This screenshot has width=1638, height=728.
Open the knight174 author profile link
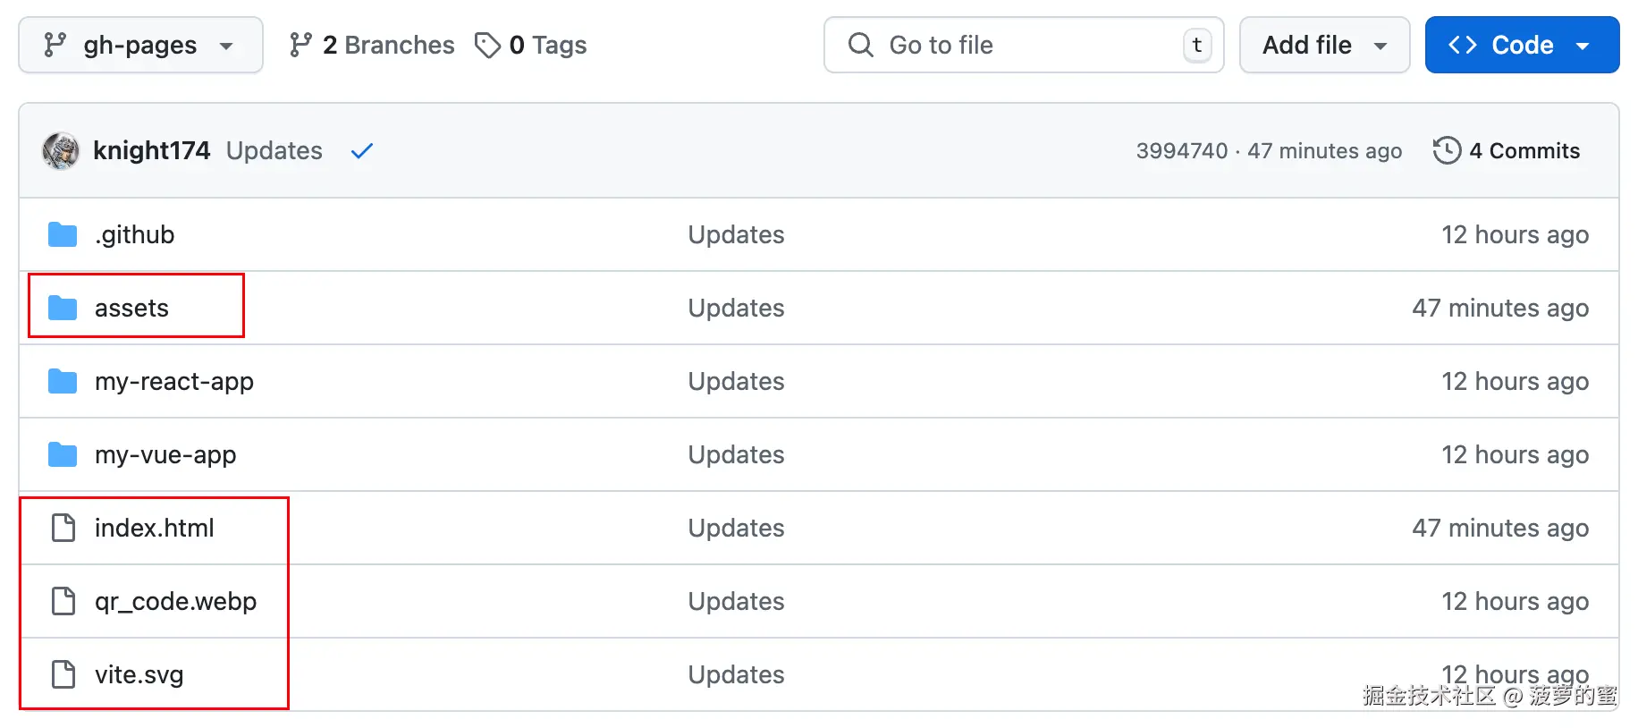(x=152, y=151)
